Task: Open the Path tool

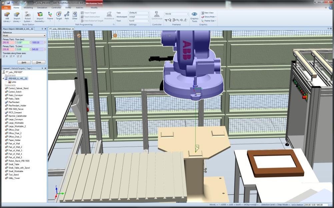Action: [x=67, y=16]
